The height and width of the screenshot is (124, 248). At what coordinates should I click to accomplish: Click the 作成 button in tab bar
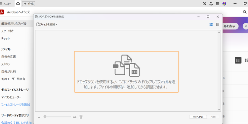coord(29,4)
